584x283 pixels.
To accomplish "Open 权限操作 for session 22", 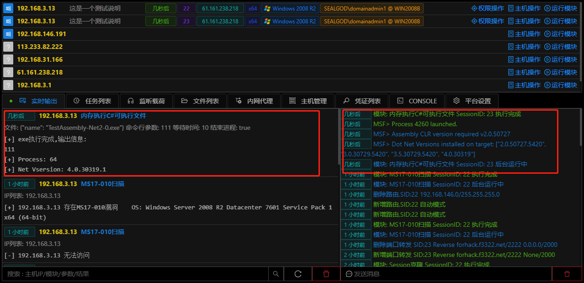I will click(488, 8).
